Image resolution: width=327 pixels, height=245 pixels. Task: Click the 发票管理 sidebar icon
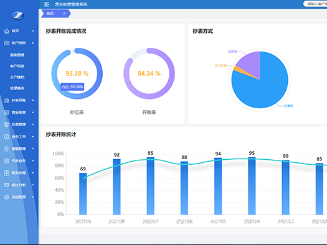tap(7, 124)
